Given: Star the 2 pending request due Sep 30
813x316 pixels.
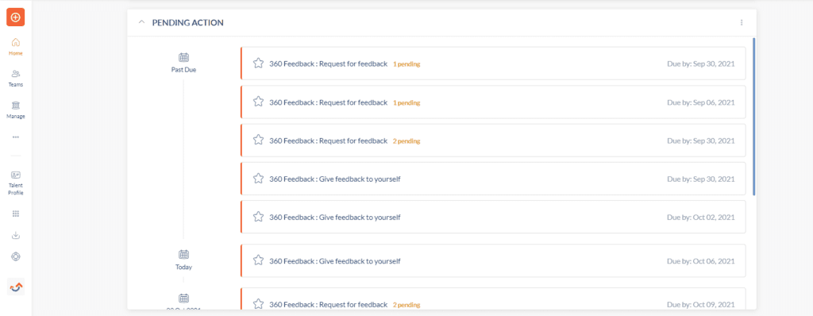Looking at the screenshot, I should [258, 141].
